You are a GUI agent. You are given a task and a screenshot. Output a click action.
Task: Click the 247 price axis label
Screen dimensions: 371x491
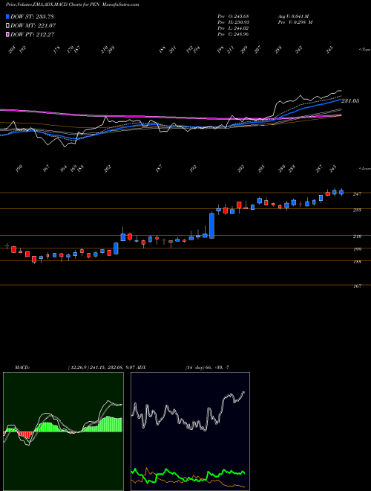pos(357,194)
